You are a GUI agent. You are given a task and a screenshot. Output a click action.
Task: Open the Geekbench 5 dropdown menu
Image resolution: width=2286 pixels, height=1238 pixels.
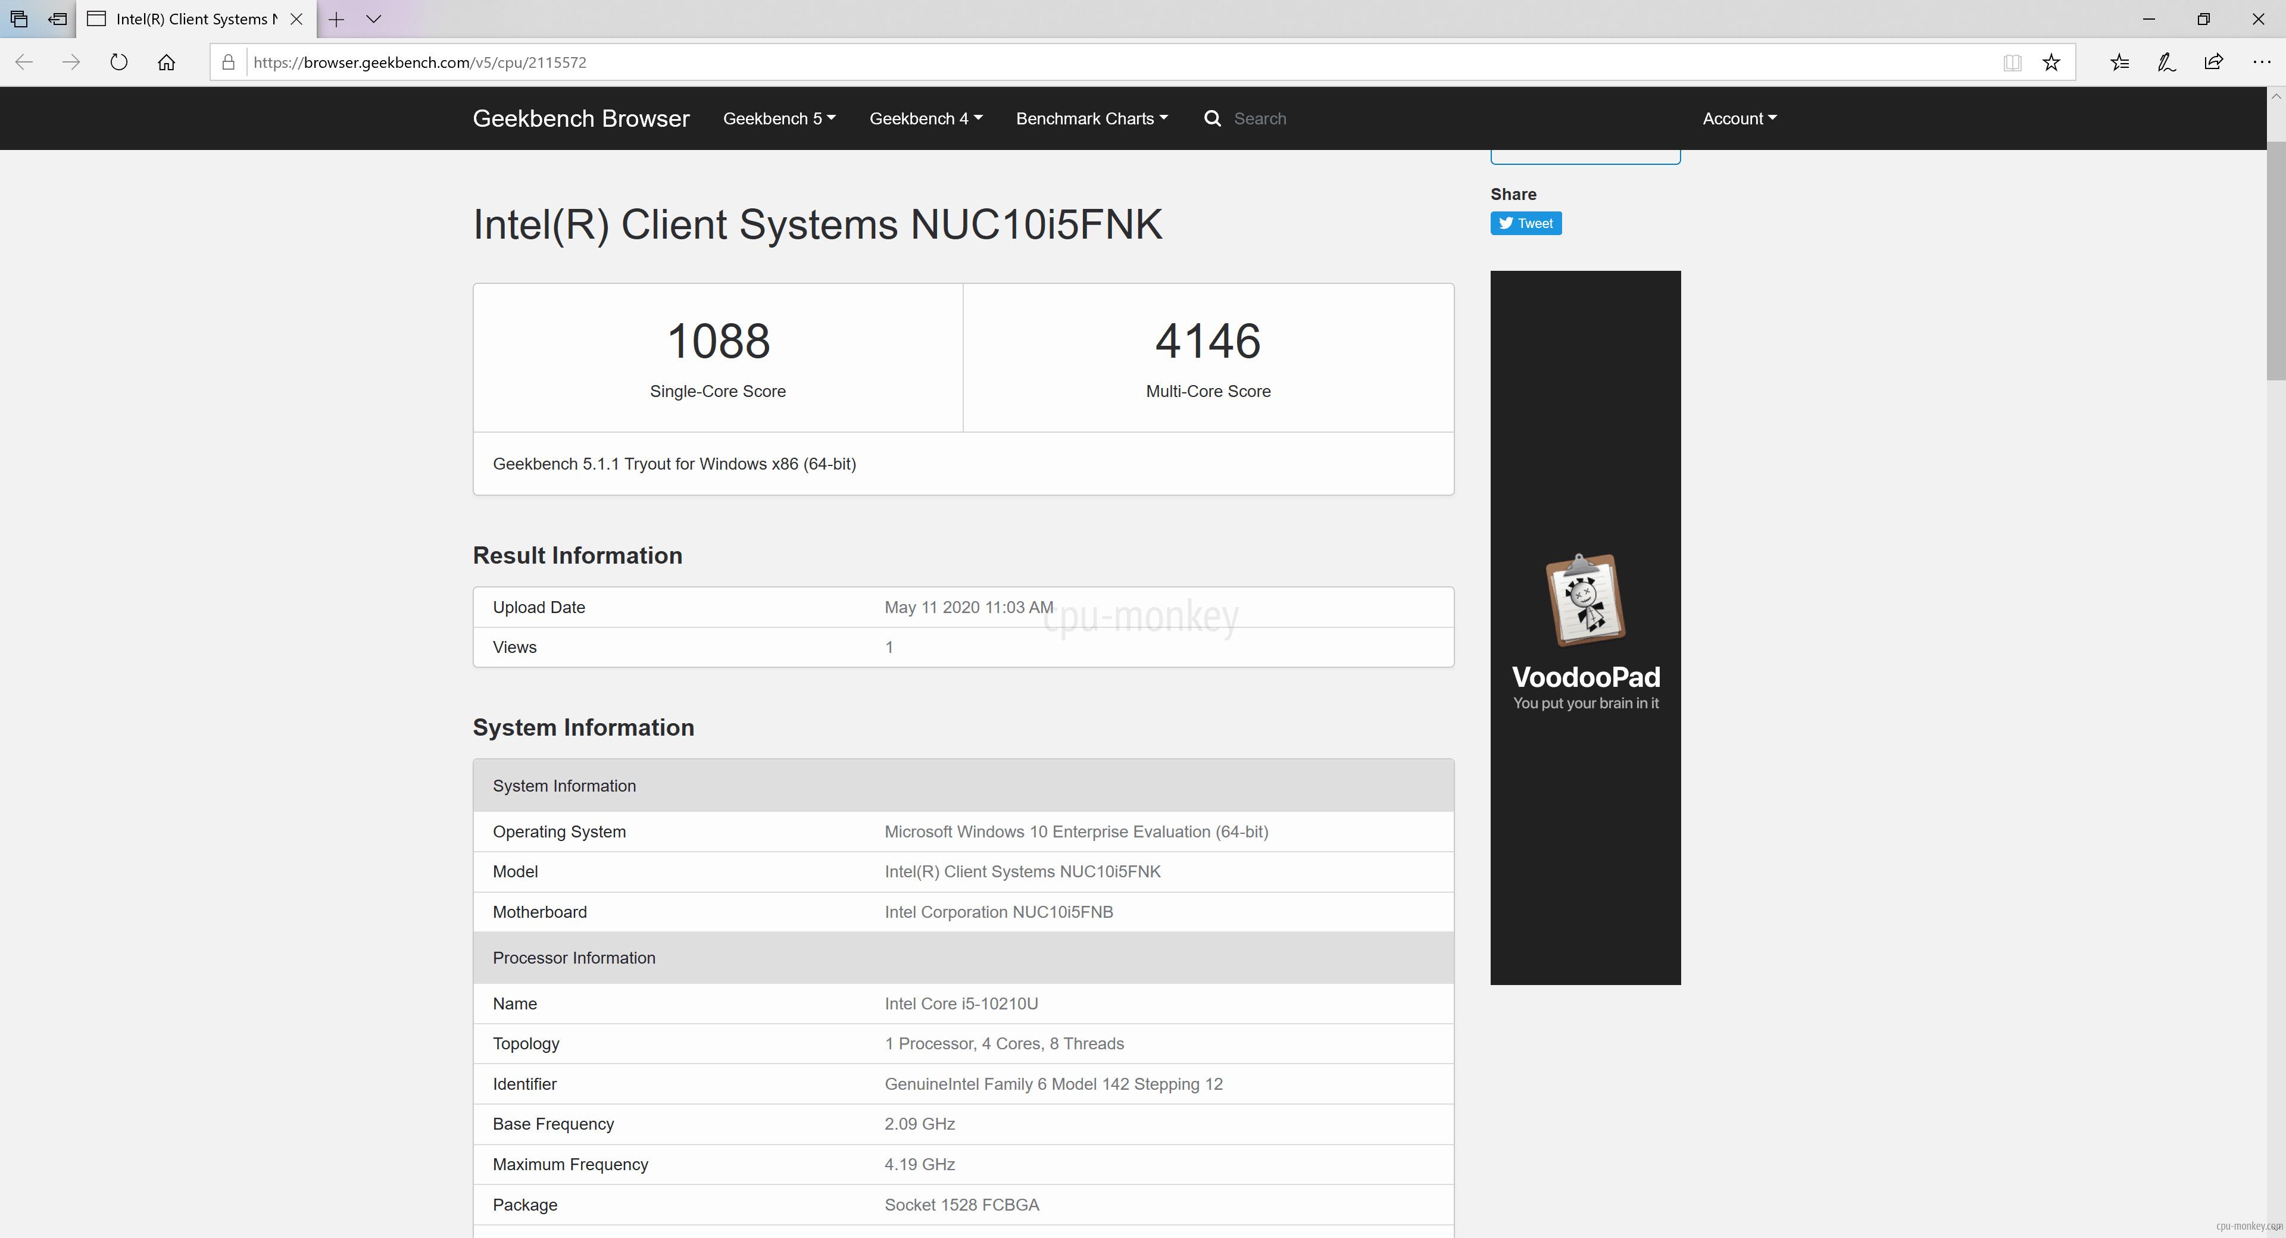(779, 118)
